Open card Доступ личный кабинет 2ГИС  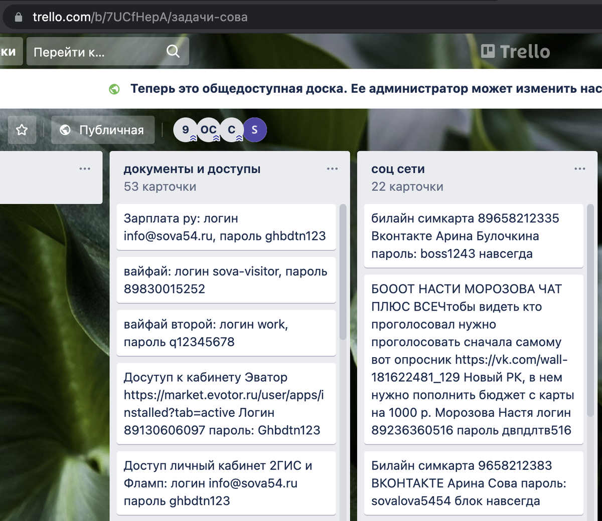pos(226,483)
